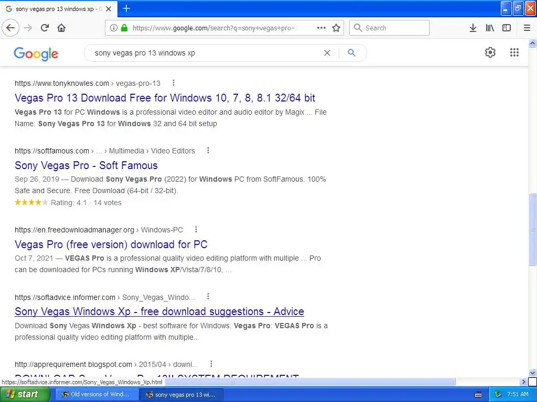Open page actions three-dot menu in address bar

[x=321, y=28]
